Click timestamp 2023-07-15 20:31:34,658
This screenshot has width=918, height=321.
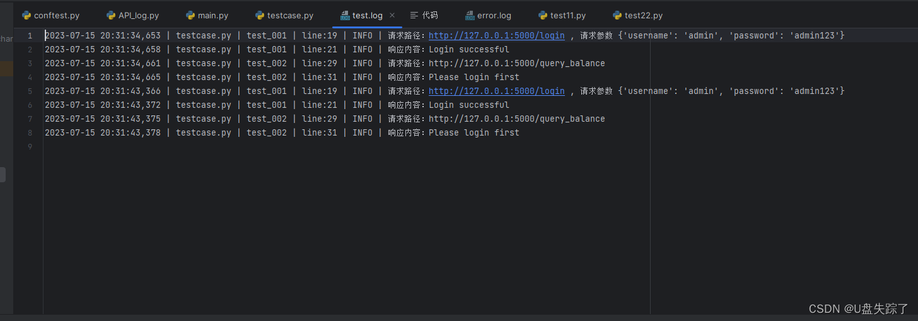103,50
